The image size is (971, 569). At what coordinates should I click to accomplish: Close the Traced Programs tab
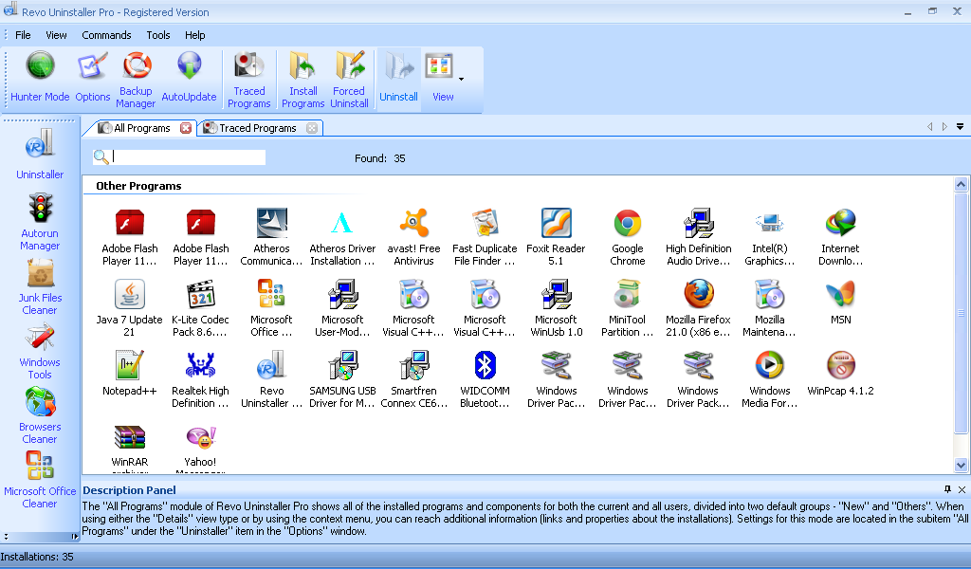[312, 128]
